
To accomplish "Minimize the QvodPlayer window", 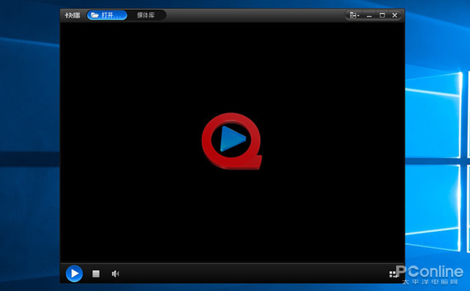I will click(x=369, y=15).
